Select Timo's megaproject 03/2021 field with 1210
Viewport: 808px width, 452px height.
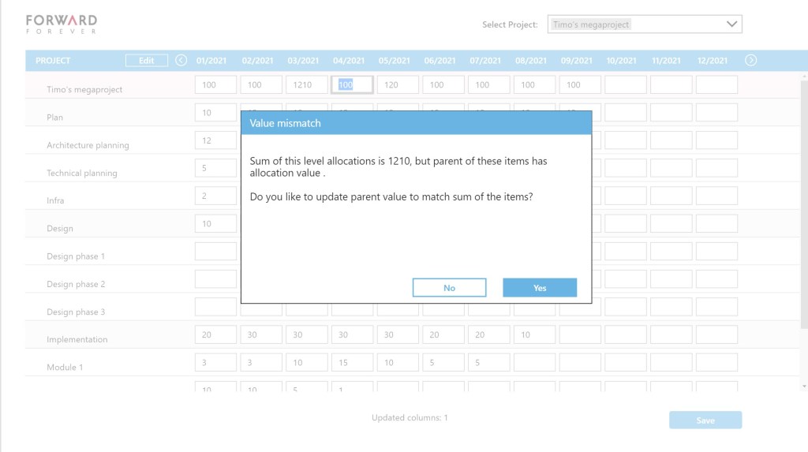307,85
